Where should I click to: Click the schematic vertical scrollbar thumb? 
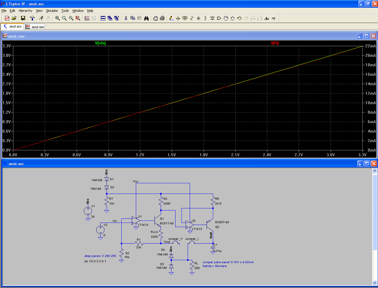(374, 212)
